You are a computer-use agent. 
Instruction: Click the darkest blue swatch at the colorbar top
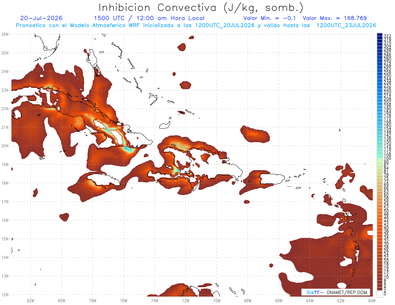click(380, 35)
